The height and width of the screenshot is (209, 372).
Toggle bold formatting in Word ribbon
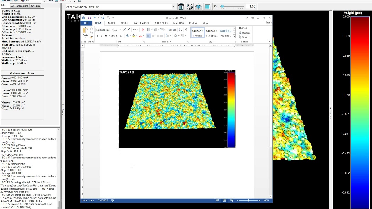pyautogui.click(x=97, y=36)
